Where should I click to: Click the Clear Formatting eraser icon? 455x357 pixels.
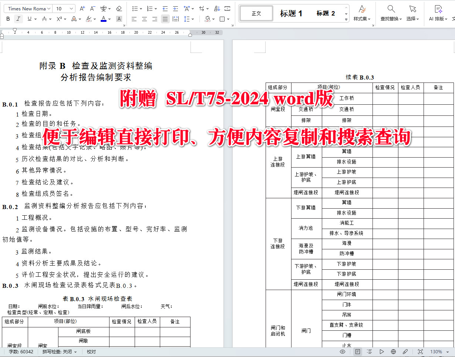pyautogui.click(x=119, y=8)
